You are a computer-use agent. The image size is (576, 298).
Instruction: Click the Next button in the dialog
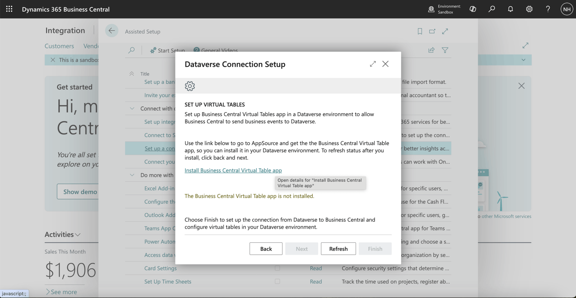pyautogui.click(x=302, y=249)
